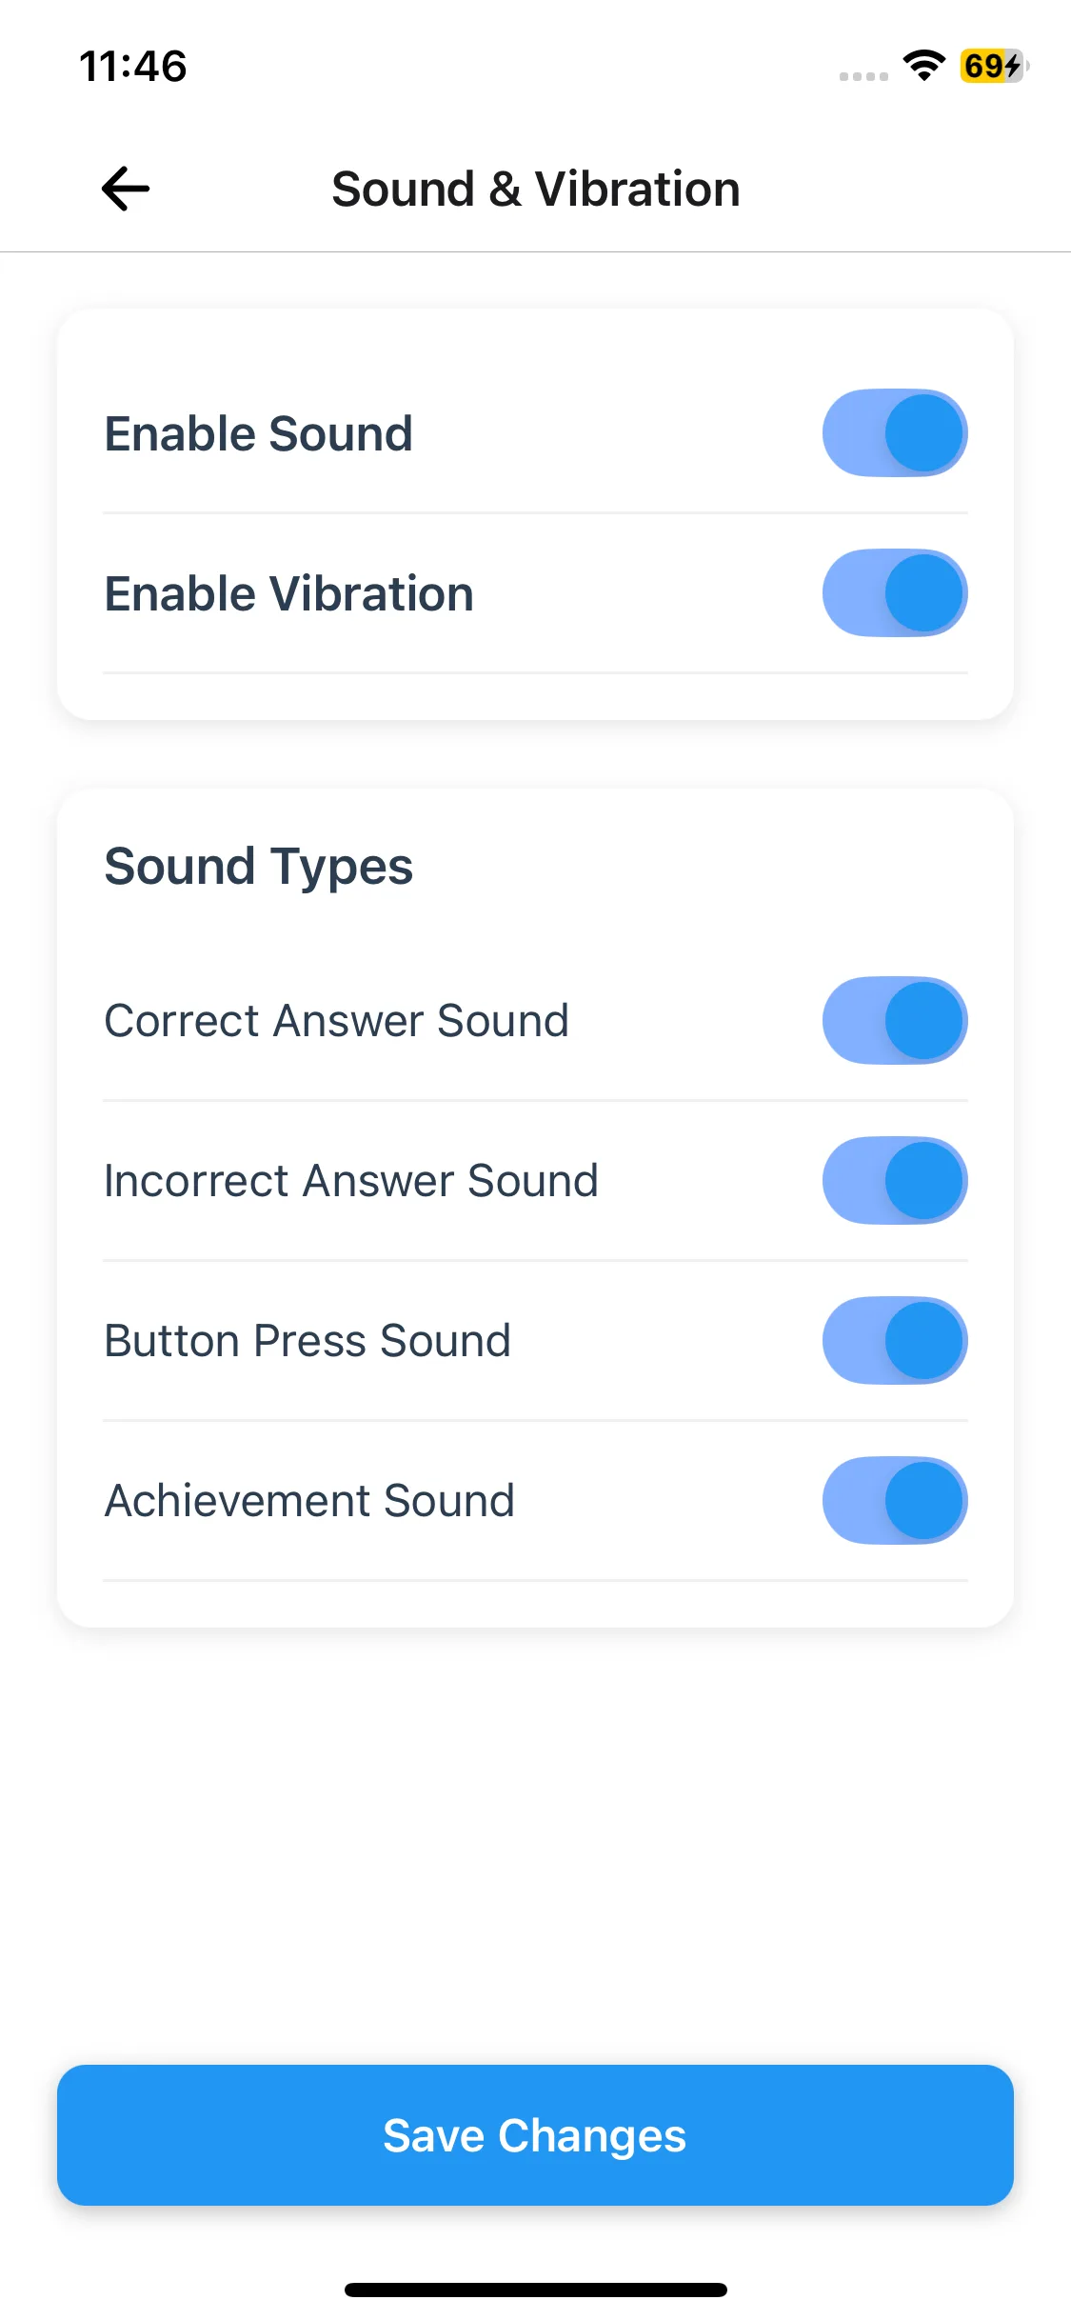1071x2320 pixels.
Task: Disable the Enable Vibration switch
Action: [x=894, y=593]
